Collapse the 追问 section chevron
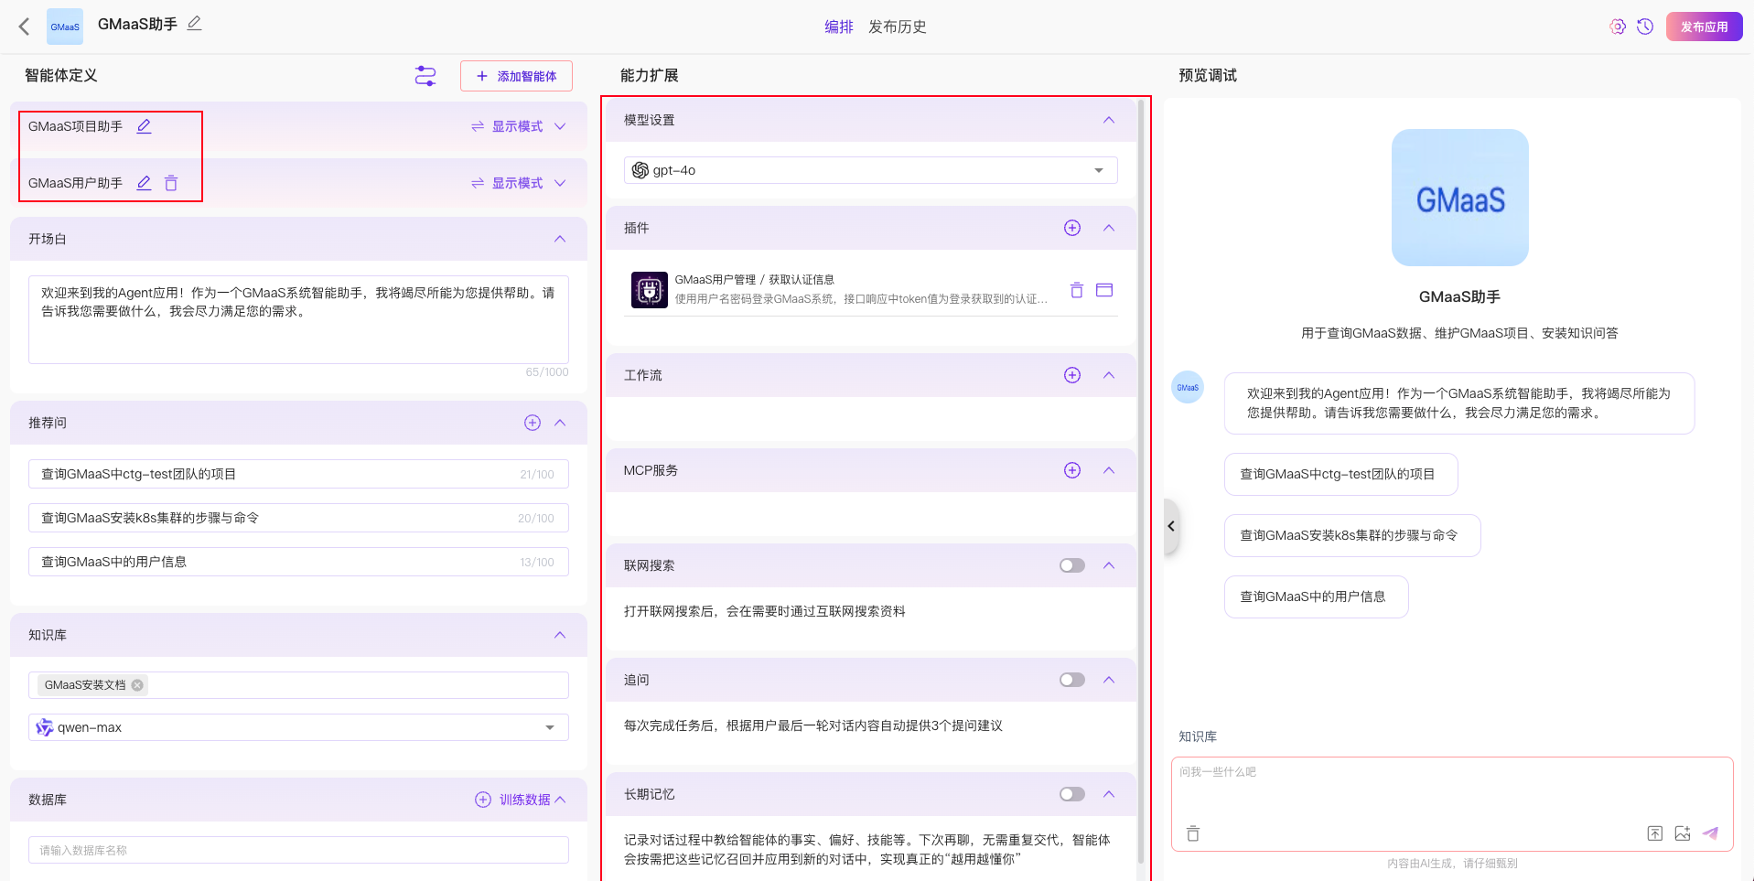The image size is (1754, 881). click(x=1109, y=680)
